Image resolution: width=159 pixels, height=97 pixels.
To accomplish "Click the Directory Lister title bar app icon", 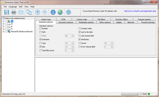I will pyautogui.click(x=3, y=2).
